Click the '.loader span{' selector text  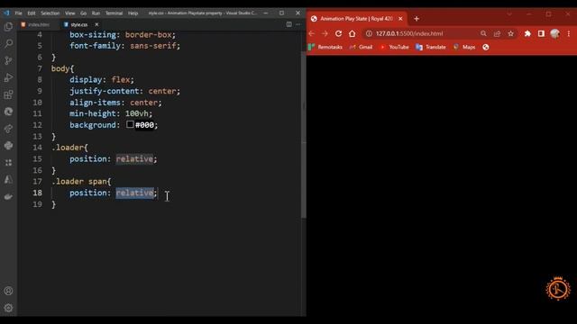[x=81, y=182]
